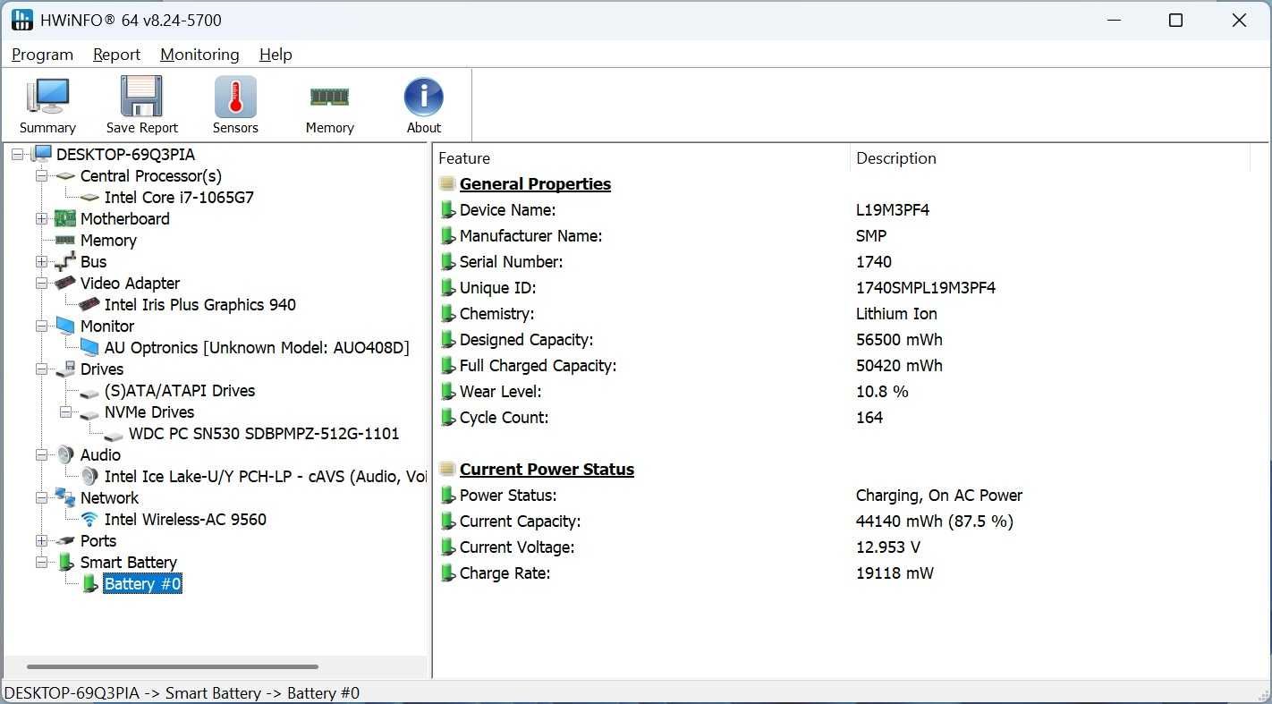Click the Save Report floppy icon
This screenshot has height=704, width=1272.
click(x=141, y=97)
